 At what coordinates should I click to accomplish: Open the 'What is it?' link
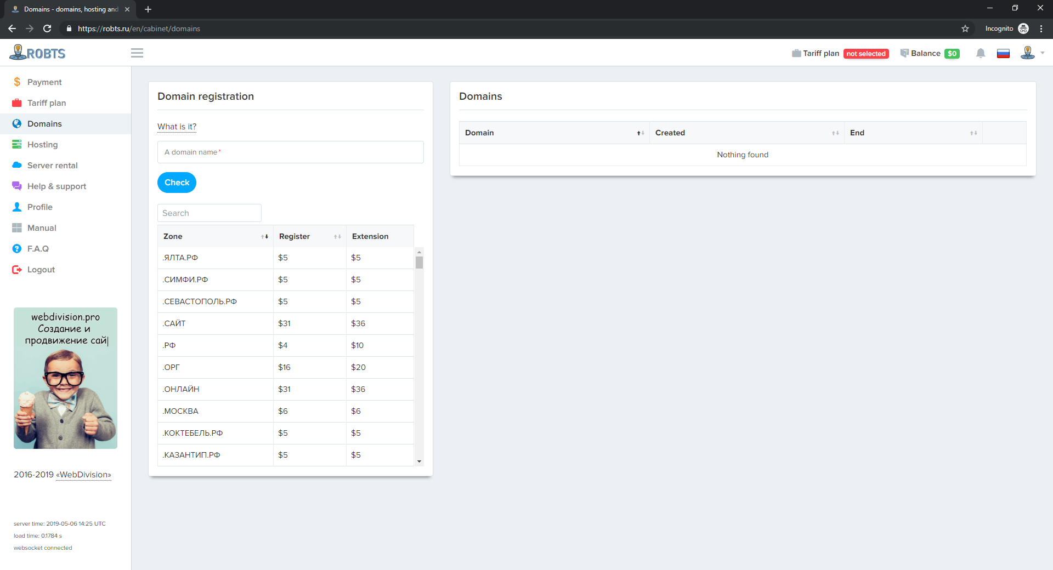177,127
